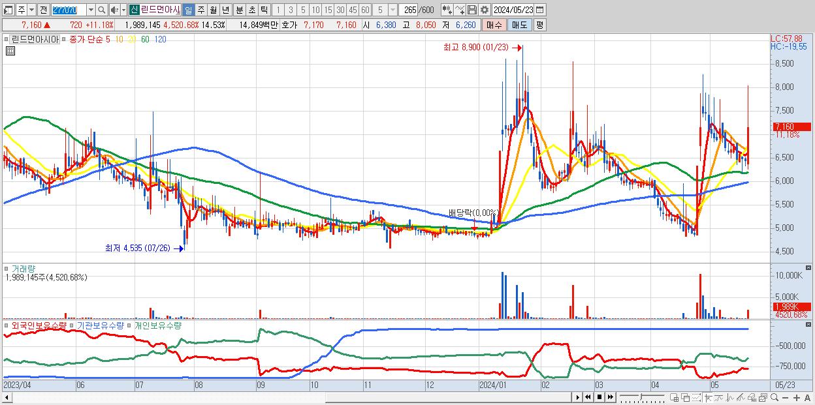Click the 평 button beside 매도
This screenshot has height=405, width=815.
pyautogui.click(x=539, y=25)
